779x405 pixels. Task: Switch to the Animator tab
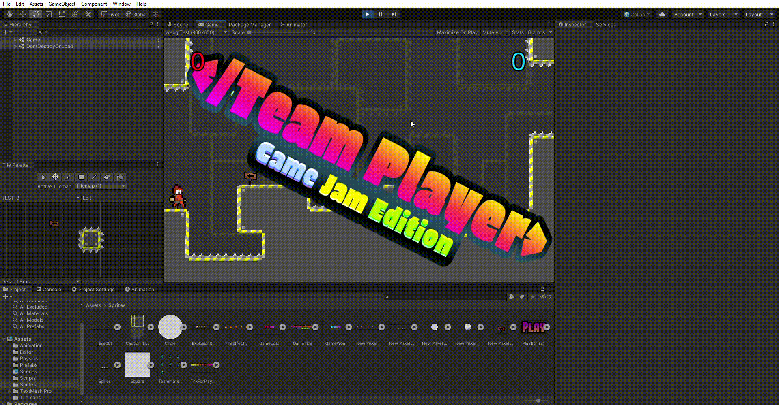tap(293, 24)
